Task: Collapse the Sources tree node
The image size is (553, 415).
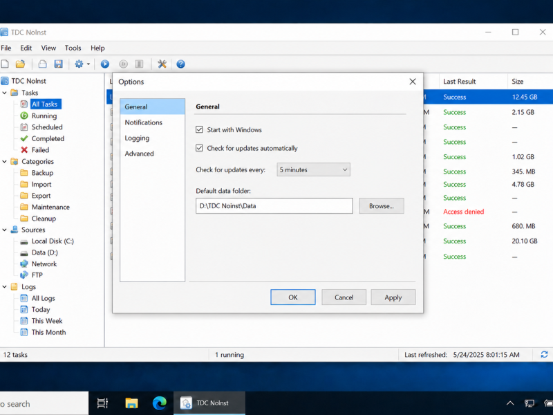Action: 5,230
